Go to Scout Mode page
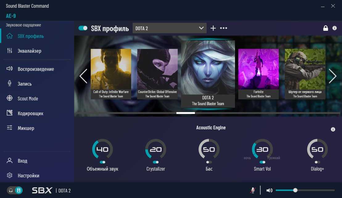The height and width of the screenshot is (198, 342). pyautogui.click(x=28, y=99)
